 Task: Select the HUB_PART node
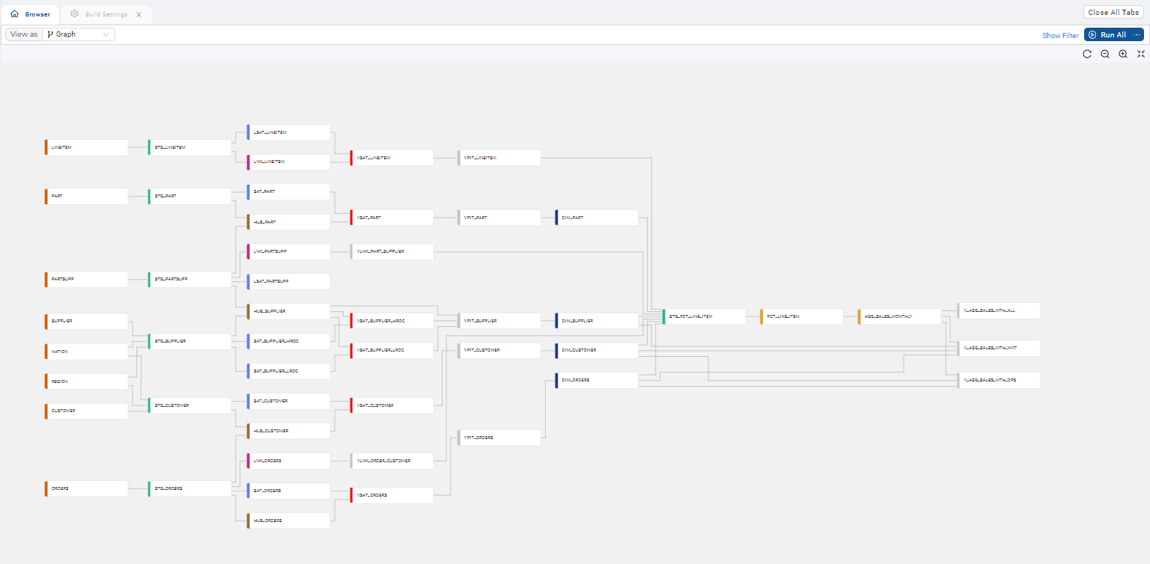coord(288,222)
